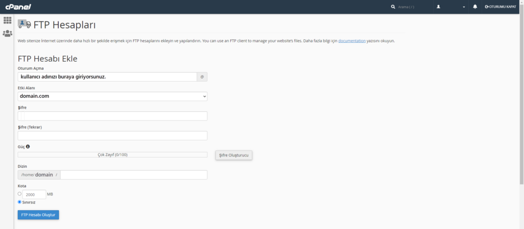Open the documentation link

[x=352, y=41]
